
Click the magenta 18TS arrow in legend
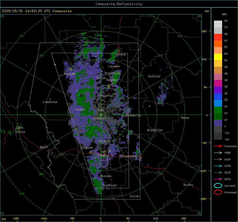pos(218,179)
